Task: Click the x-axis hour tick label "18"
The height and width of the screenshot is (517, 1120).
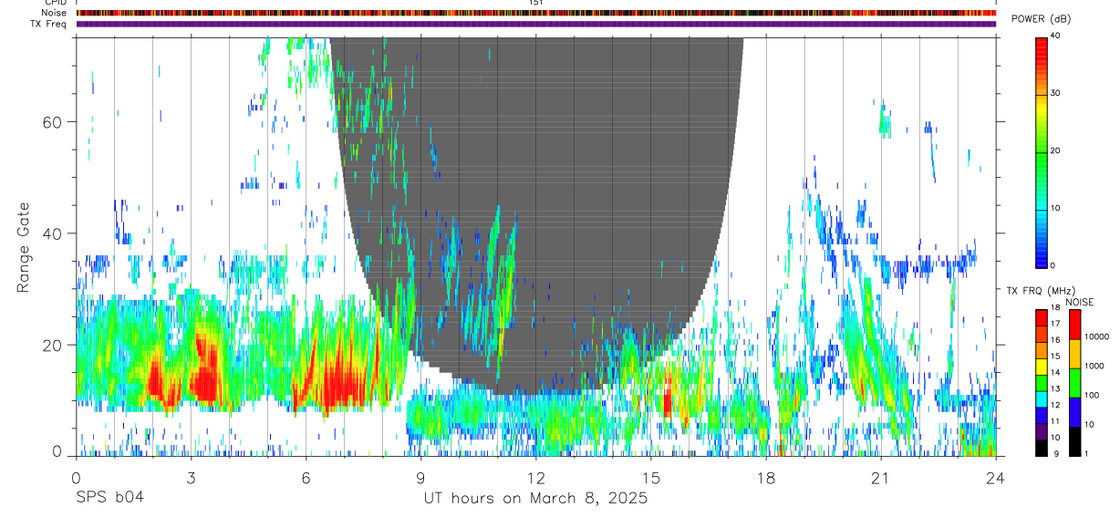Action: click(x=765, y=478)
